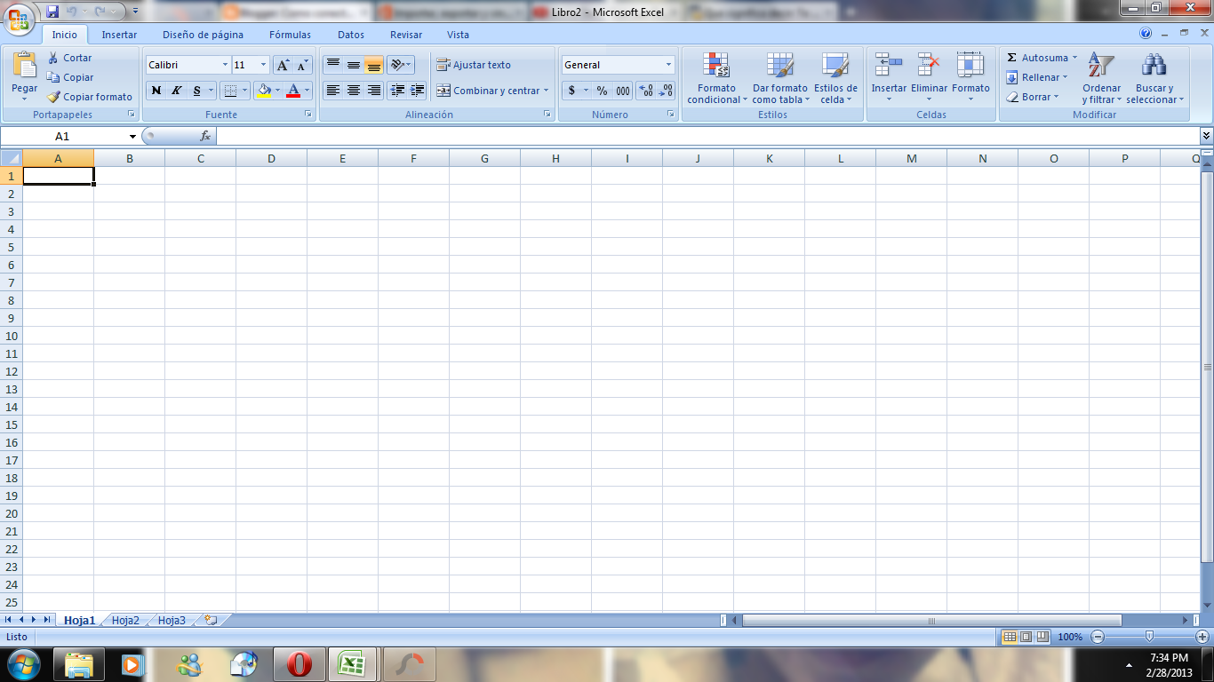Switch to Vista tab
1214x682 pixels.
click(458, 35)
